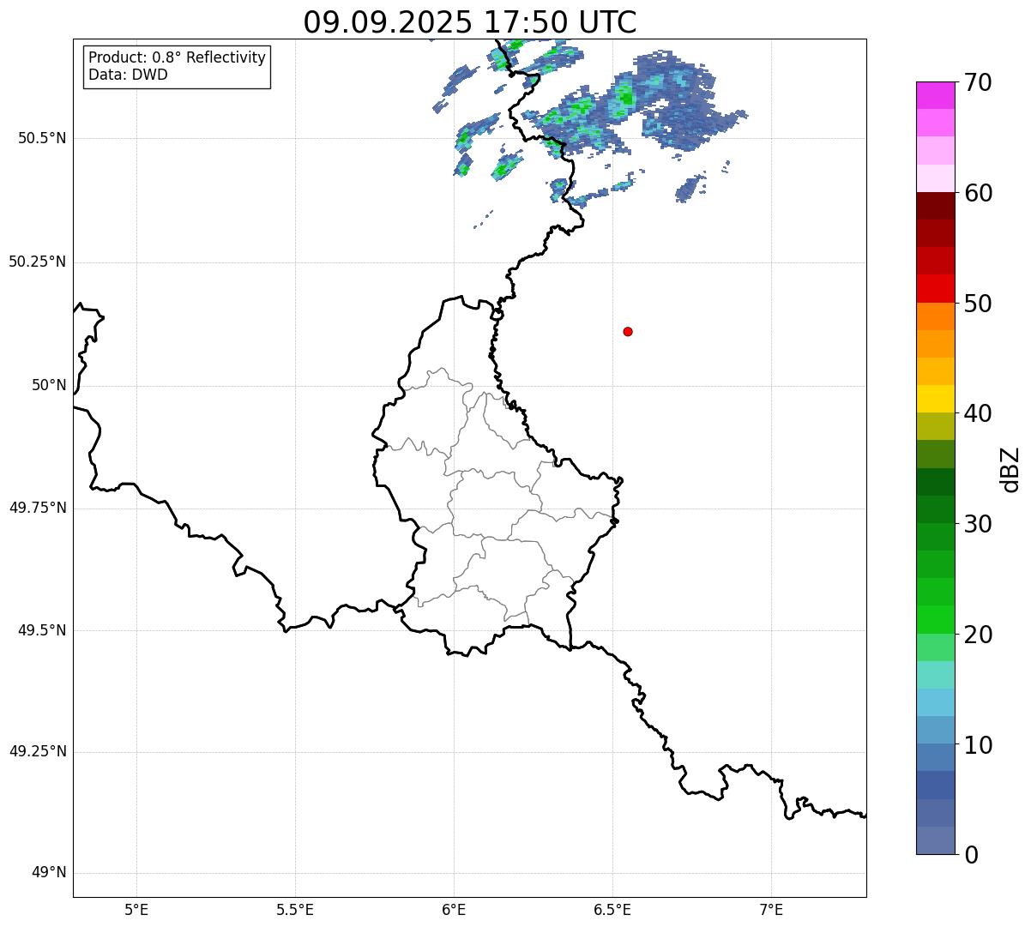Pick the slate-blue swatch at colorbar bottom

pos(936,840)
